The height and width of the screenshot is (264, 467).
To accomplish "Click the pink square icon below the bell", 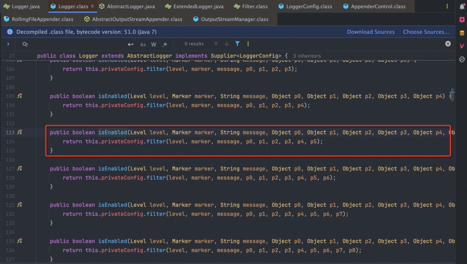I will coord(462,19).
